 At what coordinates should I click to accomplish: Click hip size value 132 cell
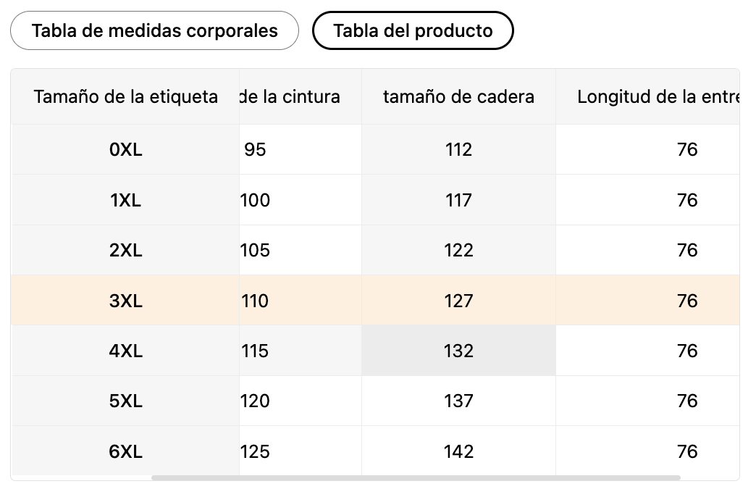(458, 351)
